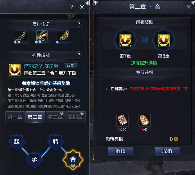195x175 pixels.
Task: Select the 承 chapter node
Action: pyautogui.click(x=34, y=159)
